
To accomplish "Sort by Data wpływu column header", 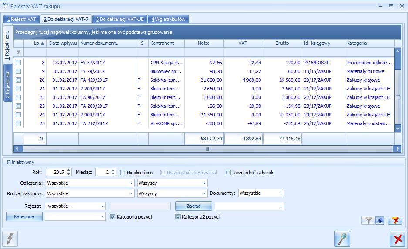I will [x=62, y=43].
